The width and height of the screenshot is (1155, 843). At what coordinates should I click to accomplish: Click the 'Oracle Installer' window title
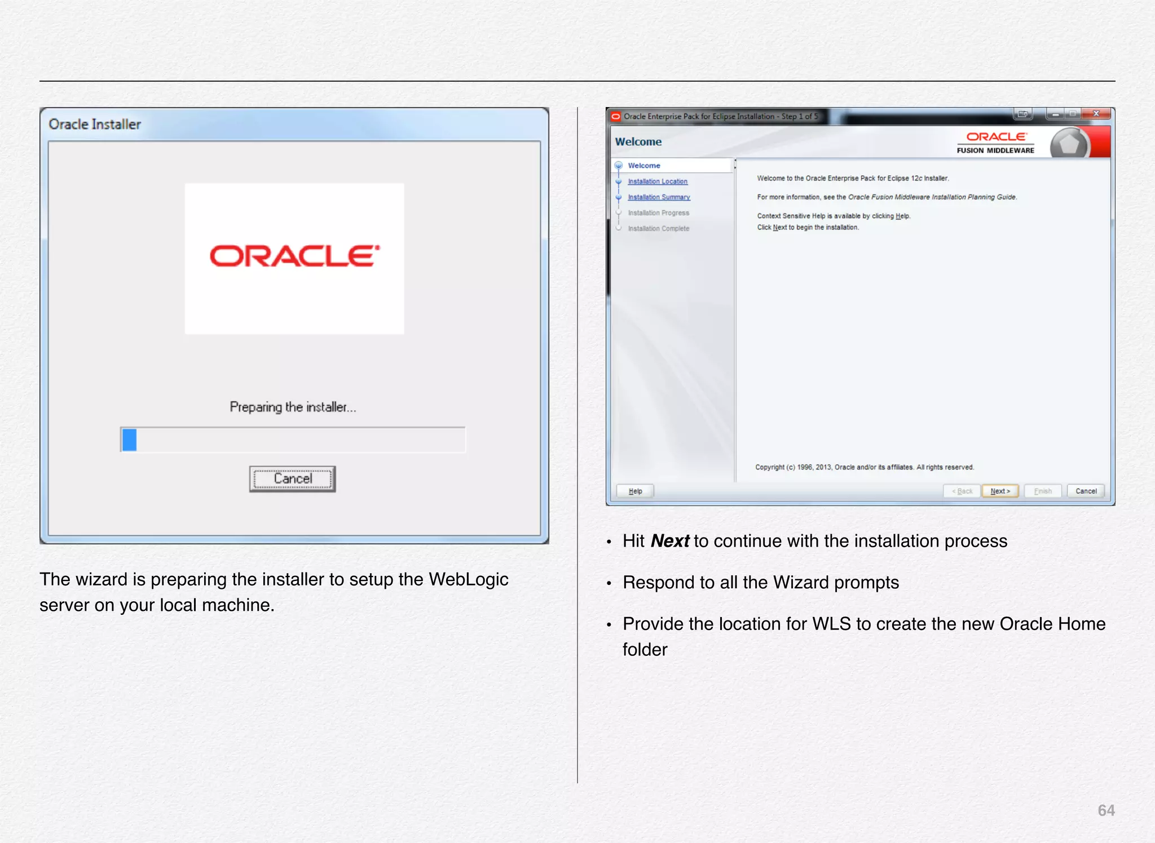(95, 124)
